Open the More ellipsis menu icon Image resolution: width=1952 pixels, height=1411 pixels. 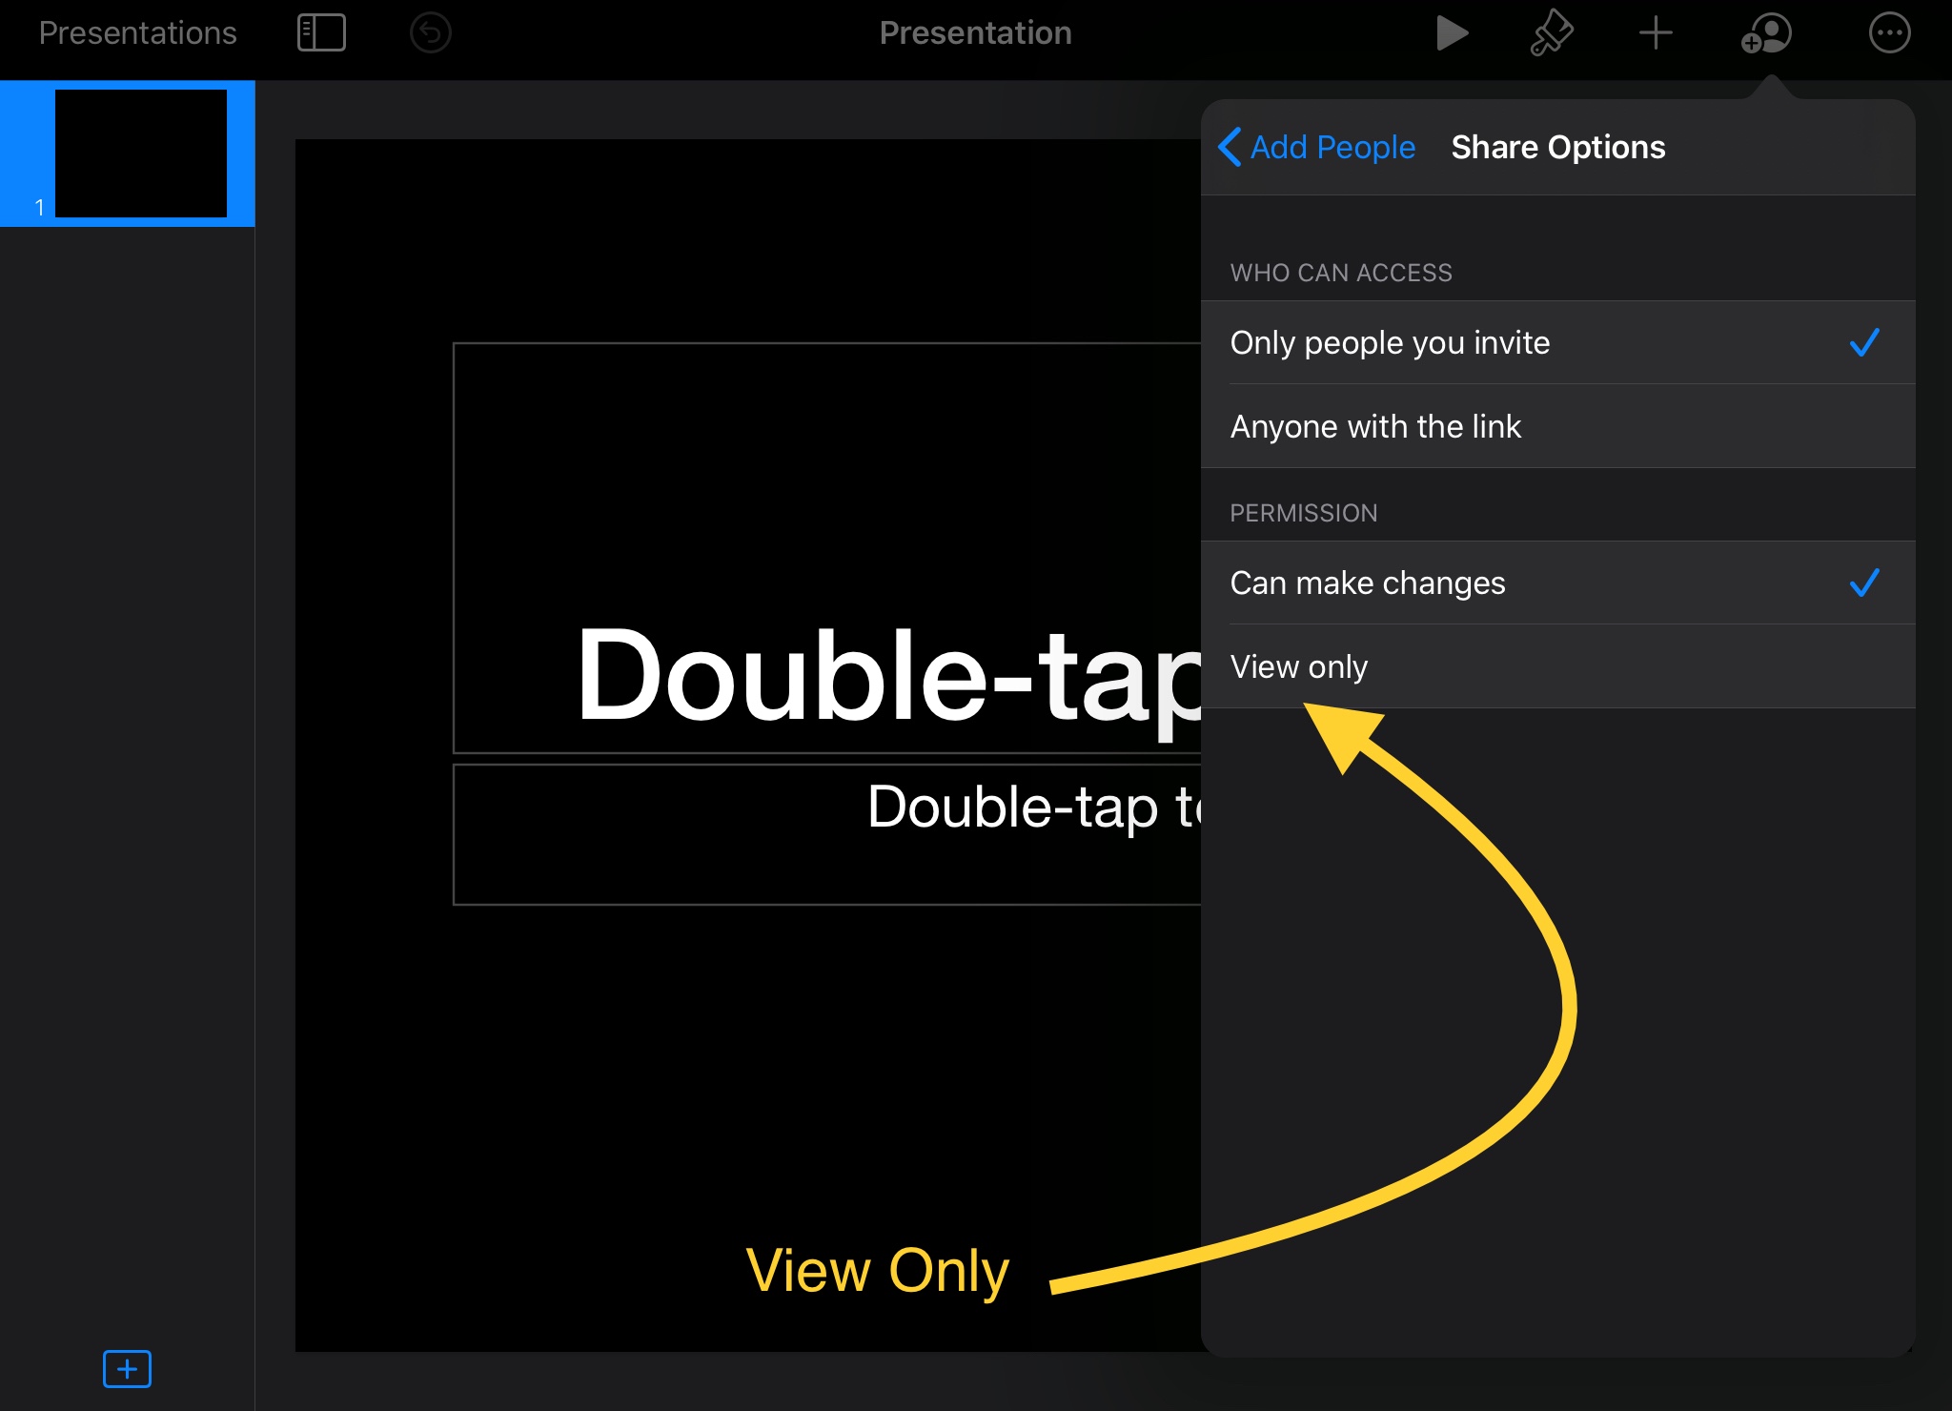click(1889, 33)
